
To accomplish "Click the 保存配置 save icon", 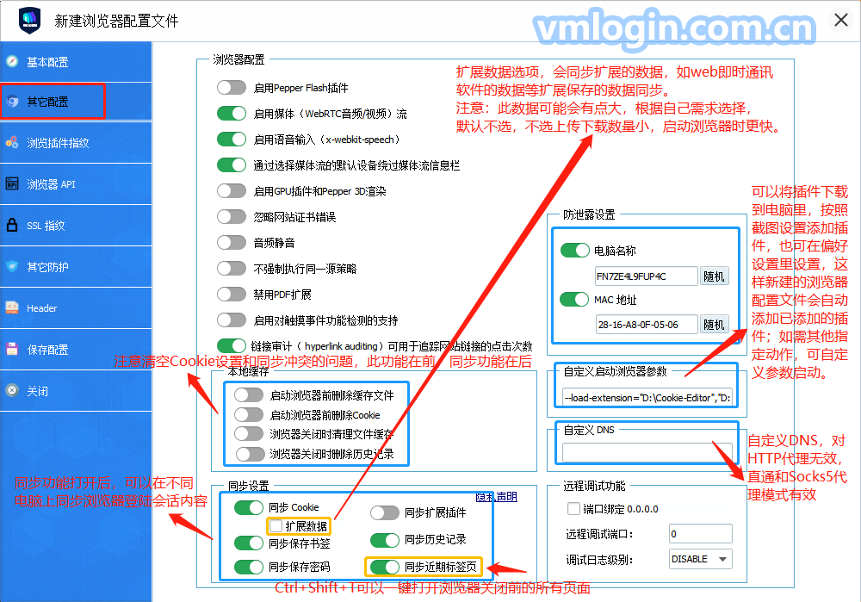I will pos(12,350).
